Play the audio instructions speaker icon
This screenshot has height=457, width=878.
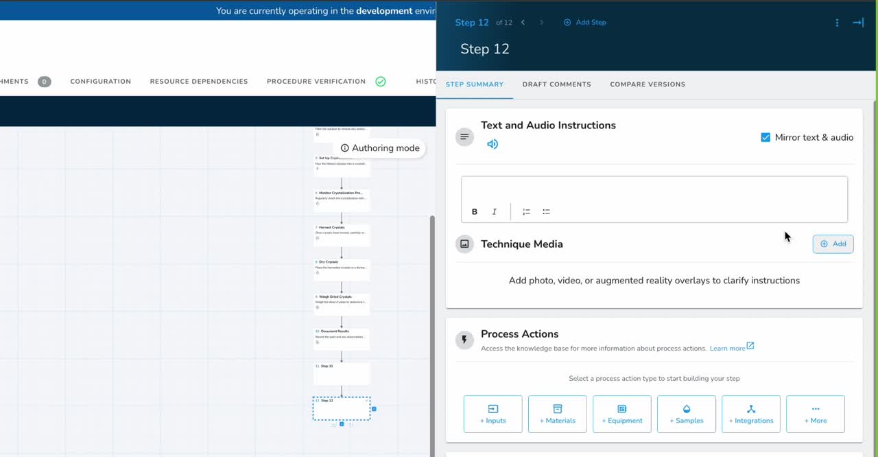coord(493,144)
